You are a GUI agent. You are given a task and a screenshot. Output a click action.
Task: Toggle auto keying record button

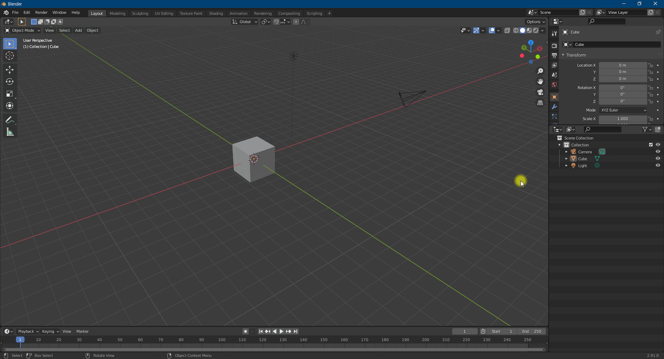[x=245, y=331]
